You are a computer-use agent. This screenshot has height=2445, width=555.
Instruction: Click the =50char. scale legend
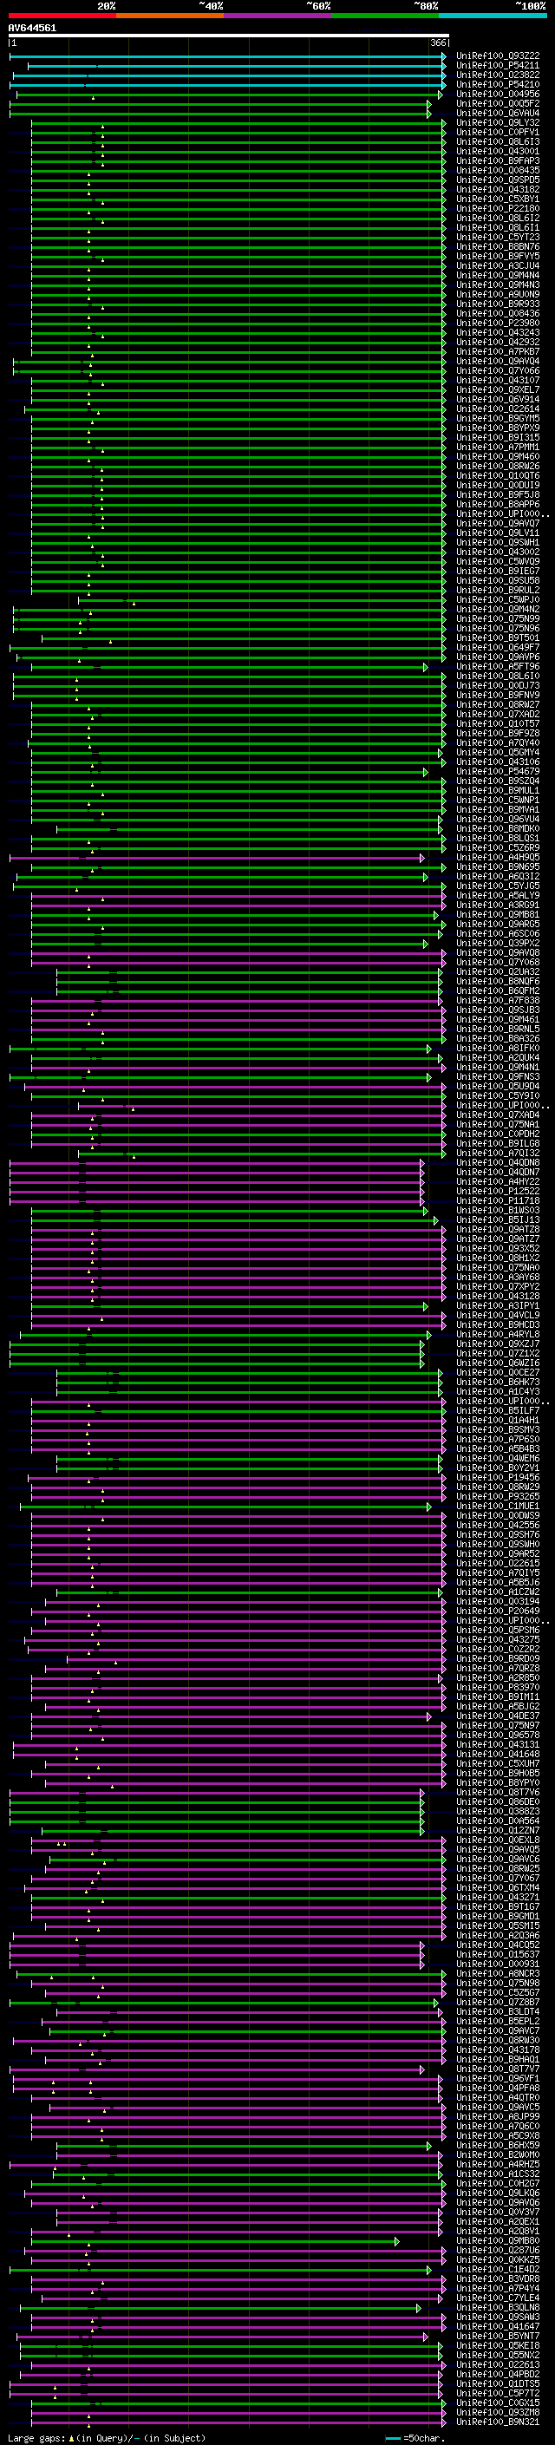point(414,2437)
